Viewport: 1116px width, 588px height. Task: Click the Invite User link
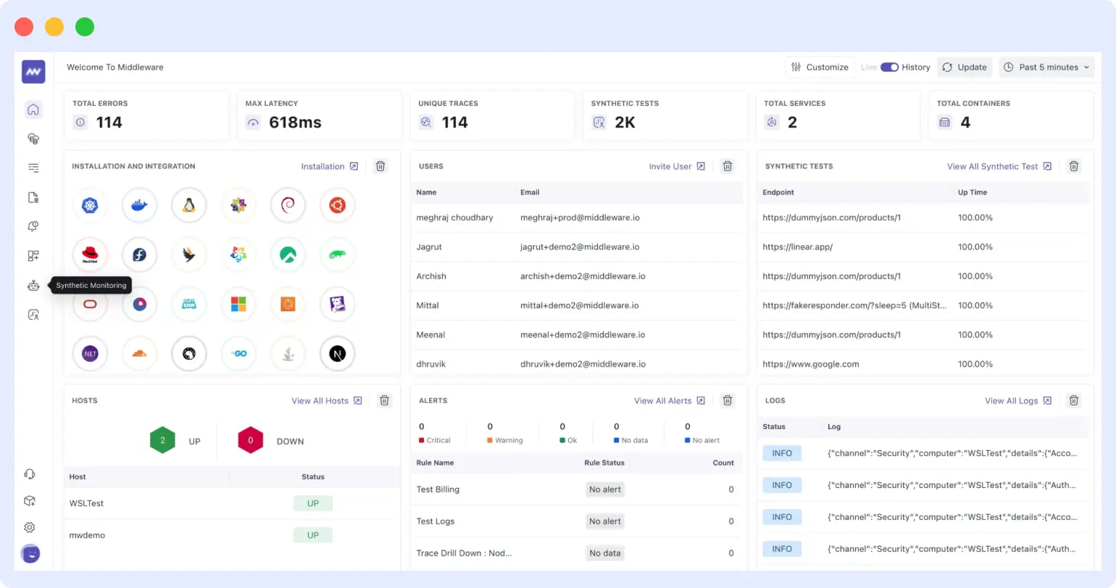point(677,166)
